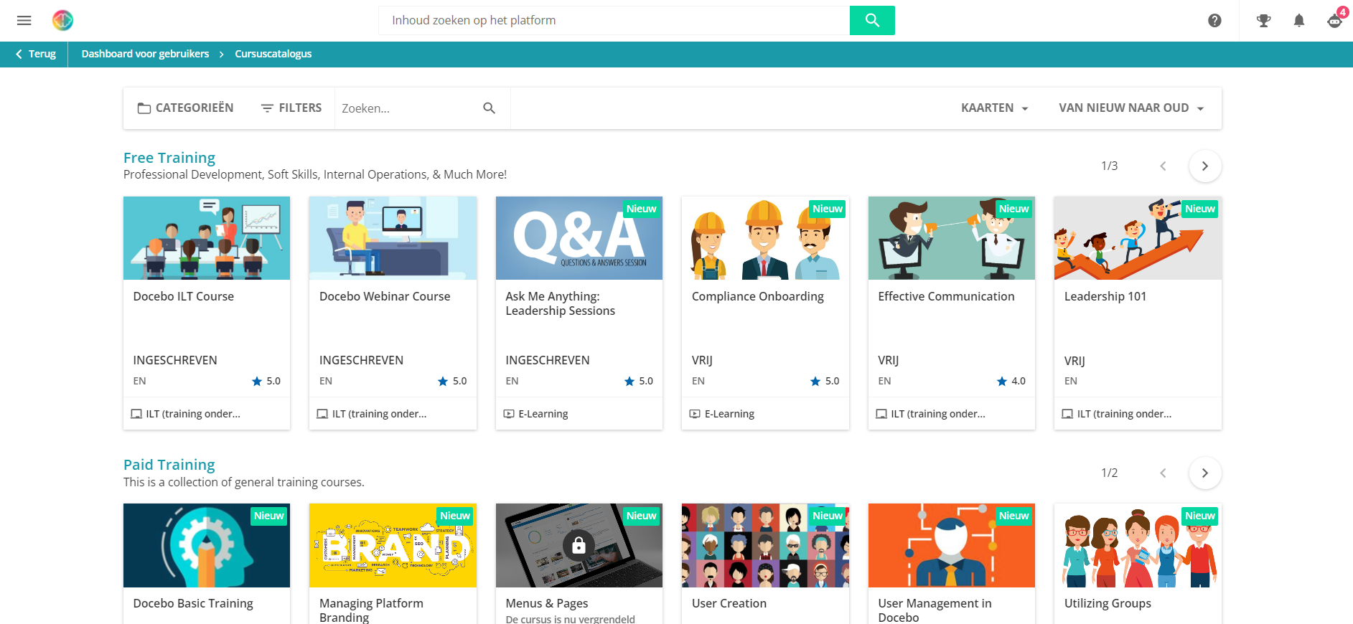Click E-Learning icon on Compliance Onboarding

click(x=695, y=414)
